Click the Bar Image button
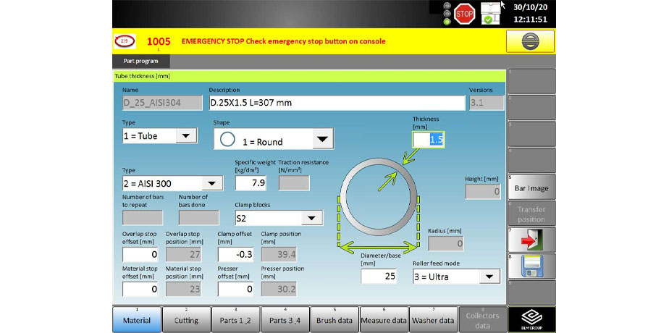The width and height of the screenshot is (669, 333). pos(531,188)
